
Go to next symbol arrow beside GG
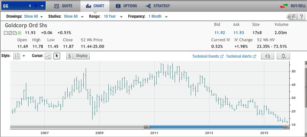click(x=36, y=6)
